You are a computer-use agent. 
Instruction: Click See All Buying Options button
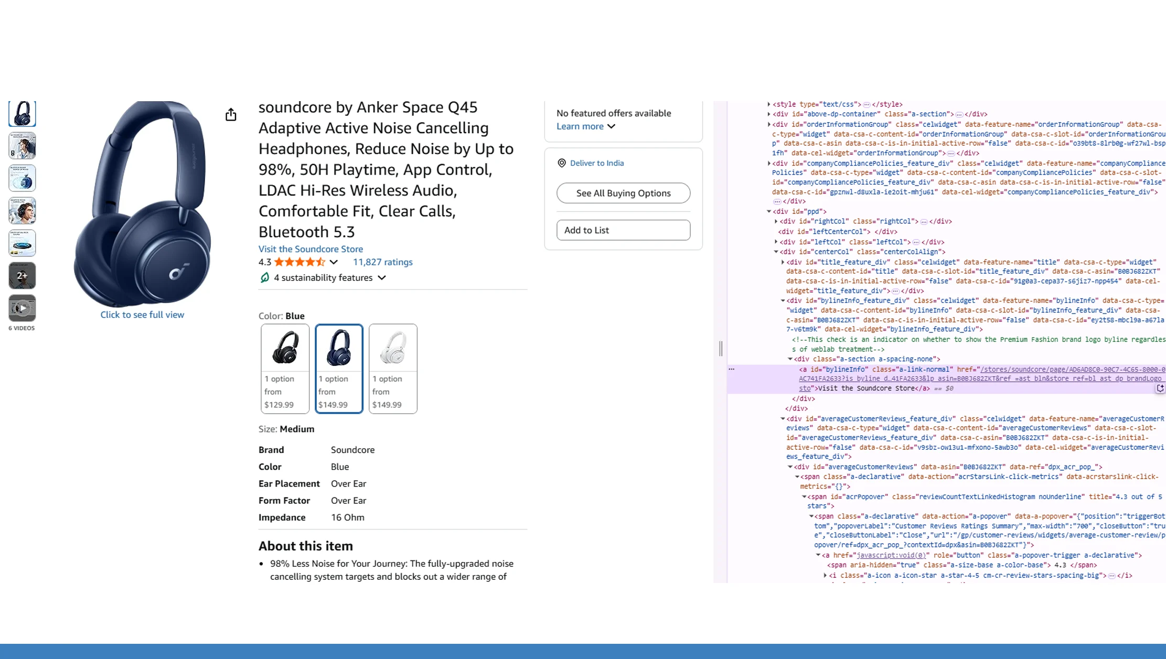pyautogui.click(x=623, y=193)
